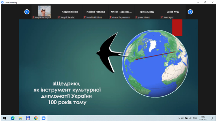
Task: Open File Explorer from the taskbar
Action: (20, 118)
